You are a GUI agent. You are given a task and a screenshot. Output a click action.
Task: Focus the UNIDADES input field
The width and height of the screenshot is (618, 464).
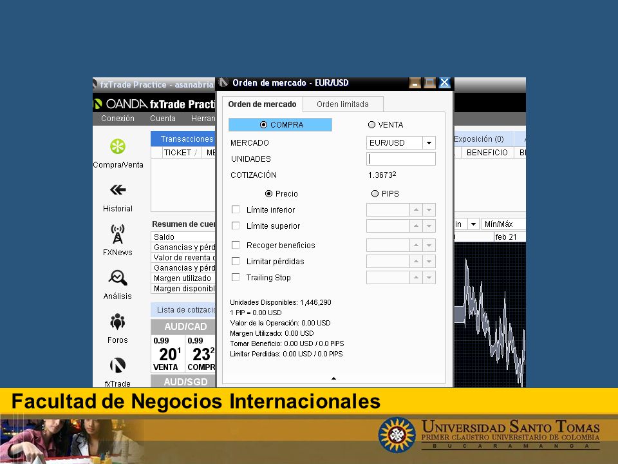[401, 159]
